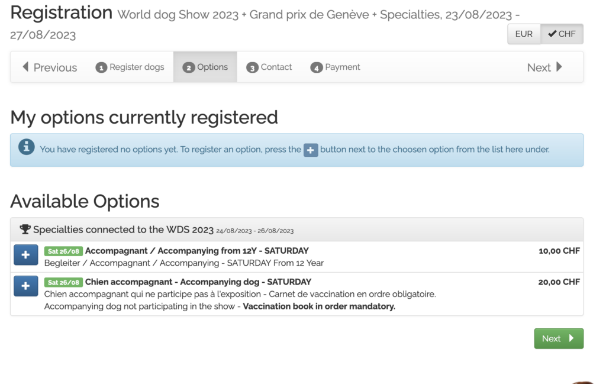The width and height of the screenshot is (606, 384).
Task: Click the step 1 number badge
Action: tap(101, 67)
